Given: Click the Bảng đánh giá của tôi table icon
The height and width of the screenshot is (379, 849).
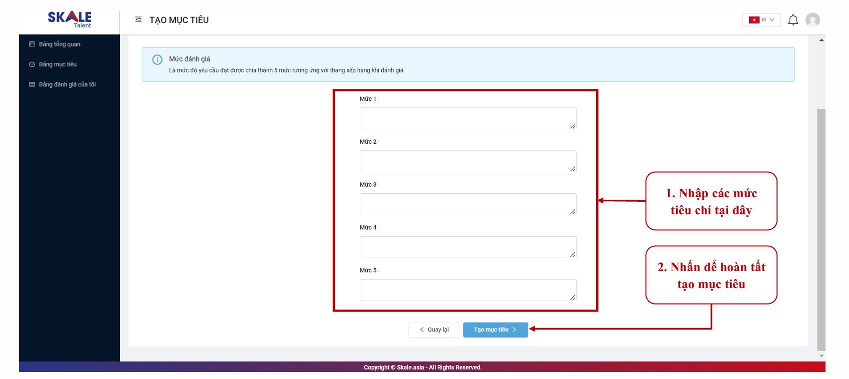Looking at the screenshot, I should 32,85.
